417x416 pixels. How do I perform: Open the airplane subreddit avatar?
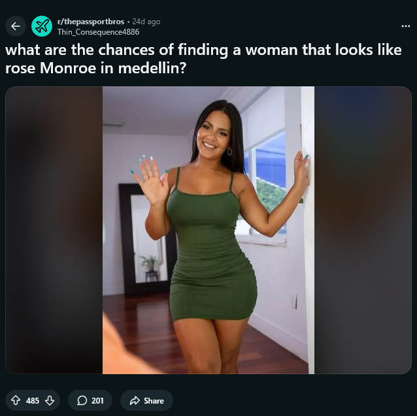pyautogui.click(x=42, y=26)
